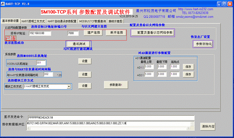Click the 清除内容 clear button
The width and height of the screenshot is (234, 138).
(208, 127)
